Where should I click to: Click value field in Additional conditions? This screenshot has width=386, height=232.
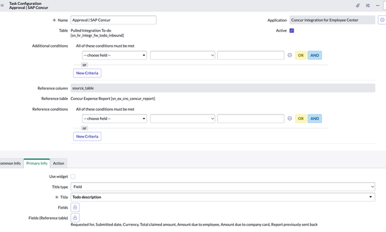tap(250, 55)
